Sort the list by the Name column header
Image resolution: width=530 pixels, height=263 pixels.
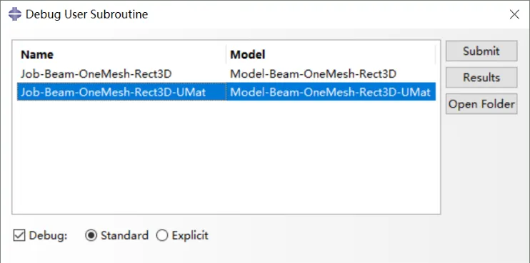click(x=121, y=55)
